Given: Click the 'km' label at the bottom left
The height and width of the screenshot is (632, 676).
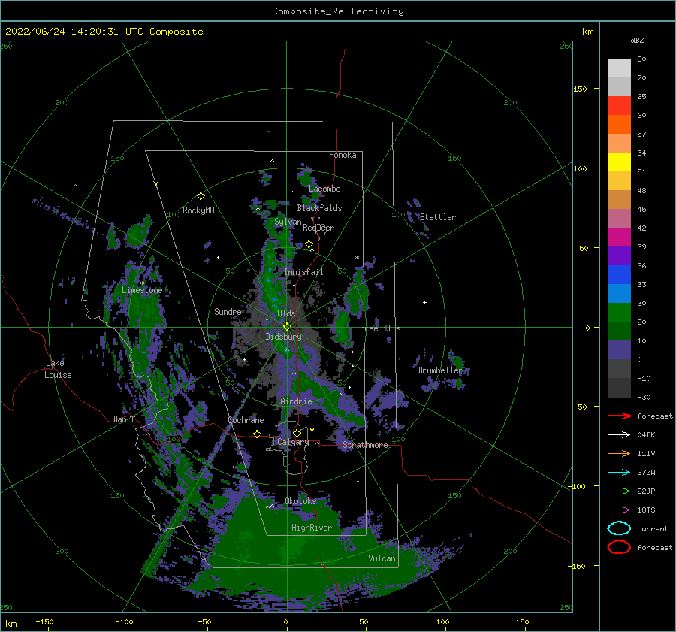Looking at the screenshot, I should tap(11, 624).
